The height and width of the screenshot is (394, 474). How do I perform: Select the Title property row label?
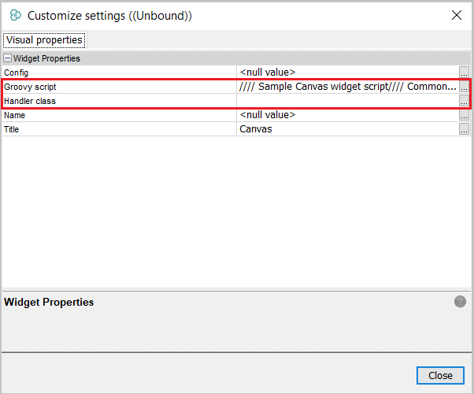(12, 129)
